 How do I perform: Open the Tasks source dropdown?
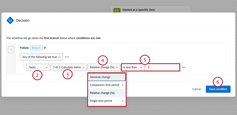click(38, 67)
